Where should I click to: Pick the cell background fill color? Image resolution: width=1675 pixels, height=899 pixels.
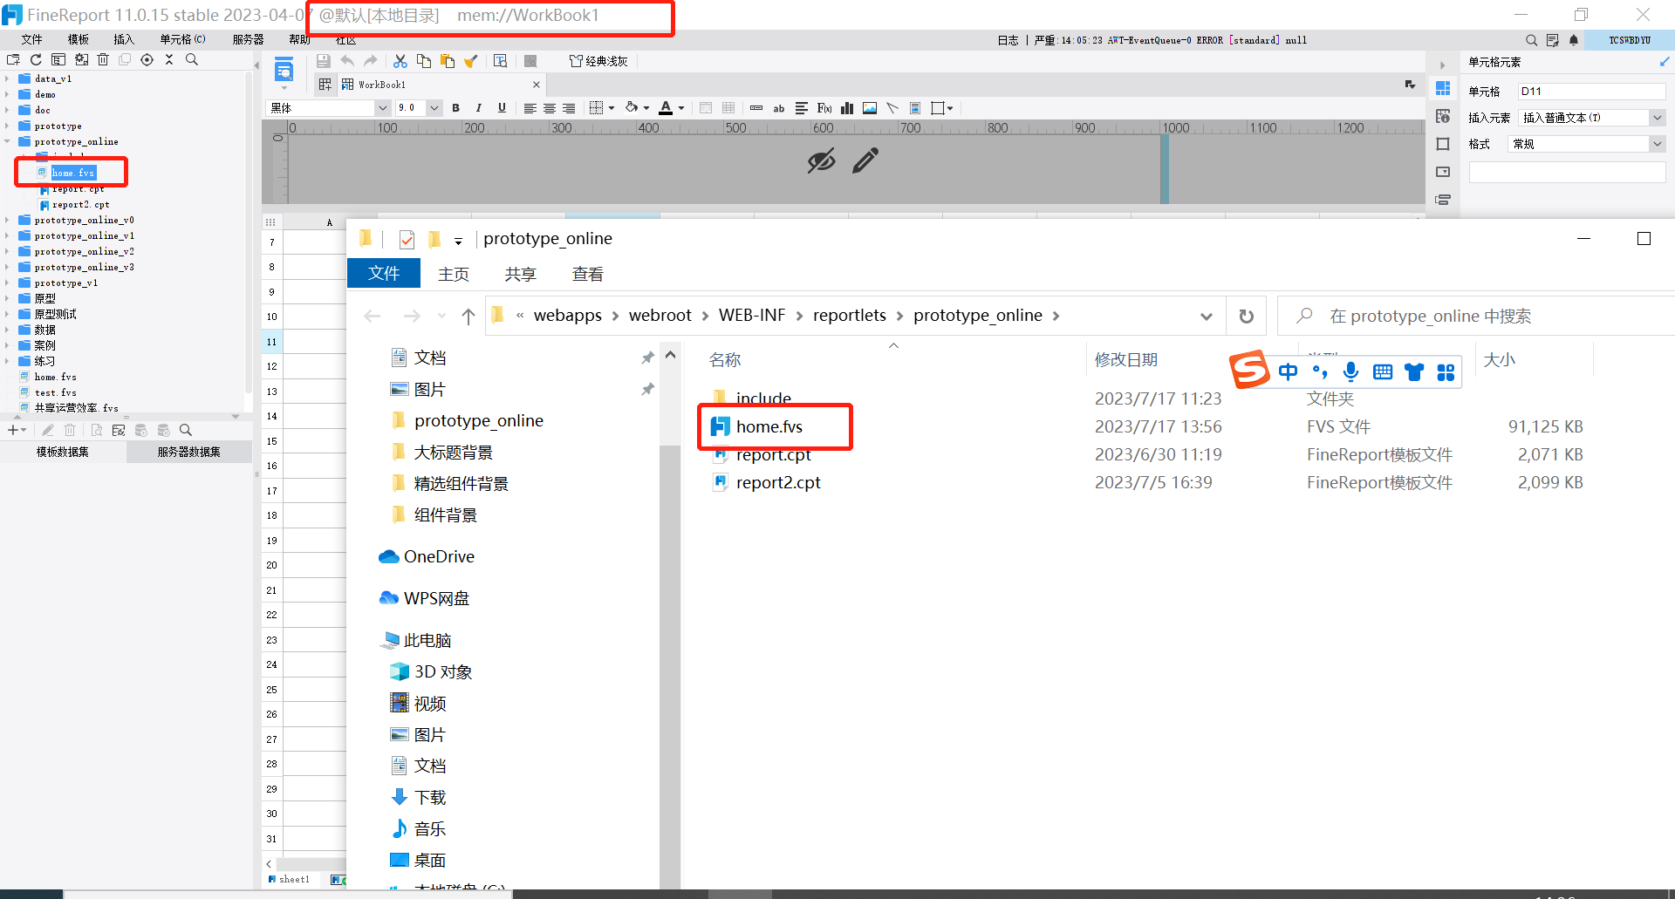(632, 108)
